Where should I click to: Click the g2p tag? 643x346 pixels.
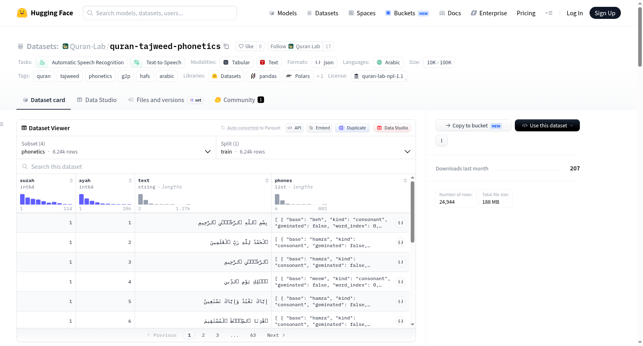tap(126, 76)
